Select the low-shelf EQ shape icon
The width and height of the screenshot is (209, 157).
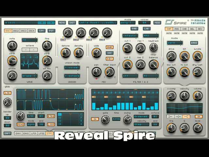point(170,117)
